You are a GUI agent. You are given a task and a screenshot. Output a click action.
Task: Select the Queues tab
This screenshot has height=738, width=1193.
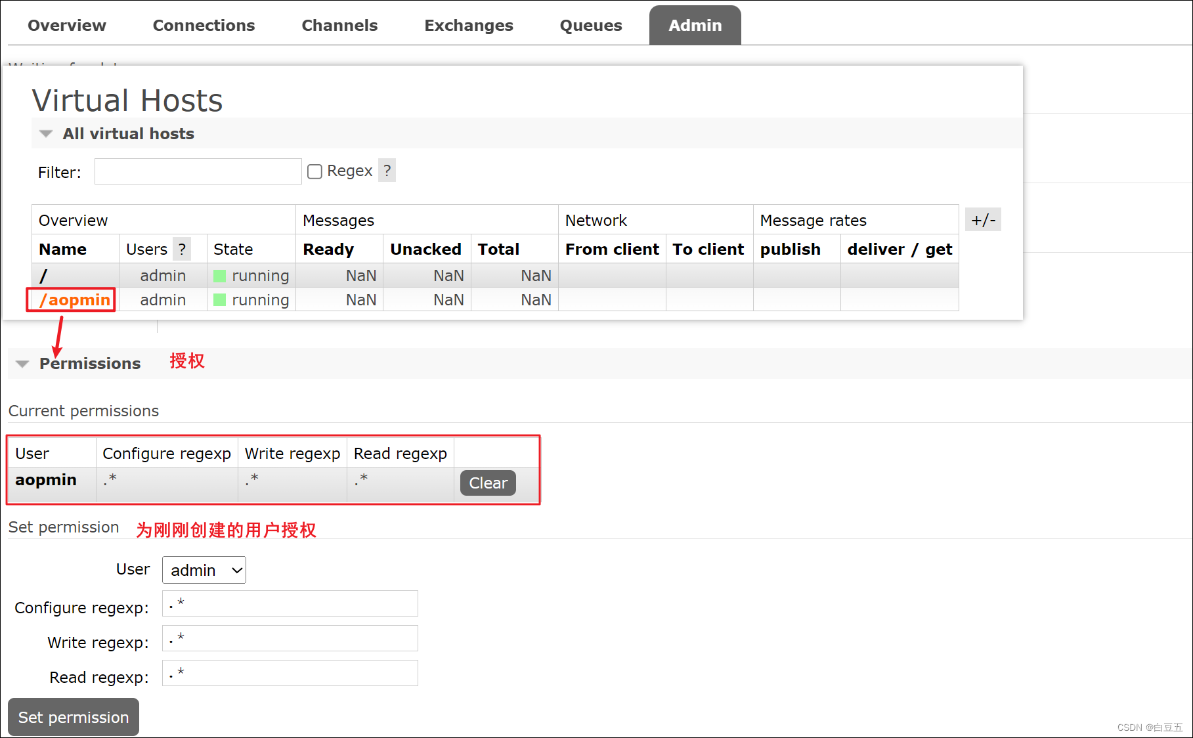point(591,26)
